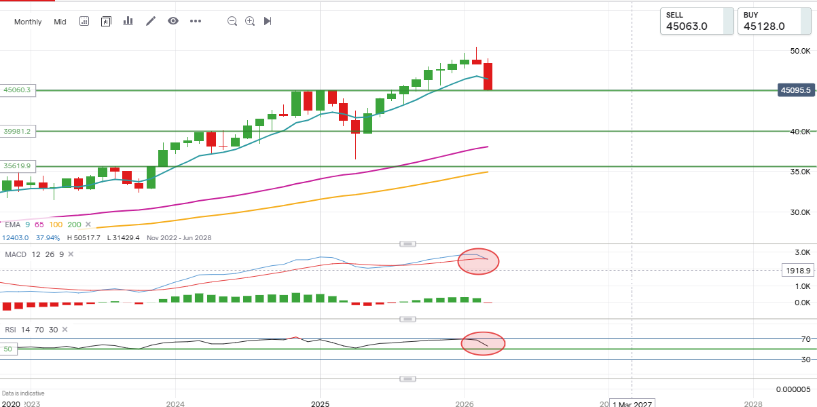817x407 pixels.
Task: Toggle the eye visibility icon
Action: pos(173,21)
